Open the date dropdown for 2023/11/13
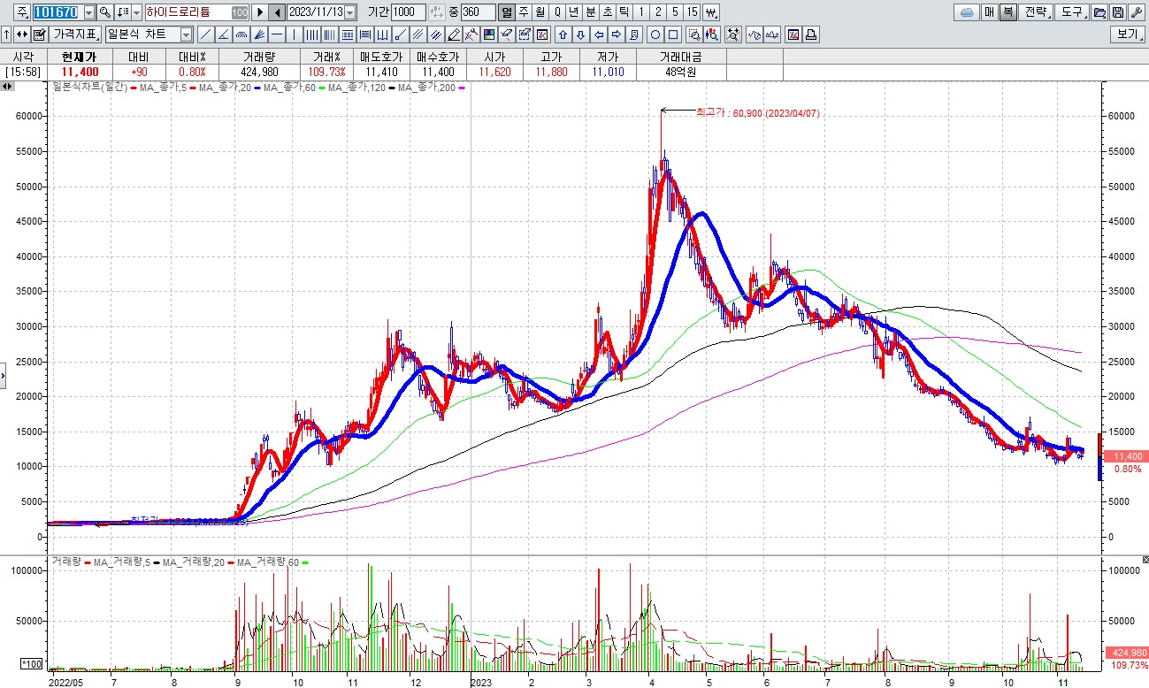This screenshot has width=1149, height=688. 349,12
